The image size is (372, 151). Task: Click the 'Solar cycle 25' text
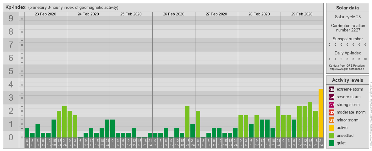[347, 17]
